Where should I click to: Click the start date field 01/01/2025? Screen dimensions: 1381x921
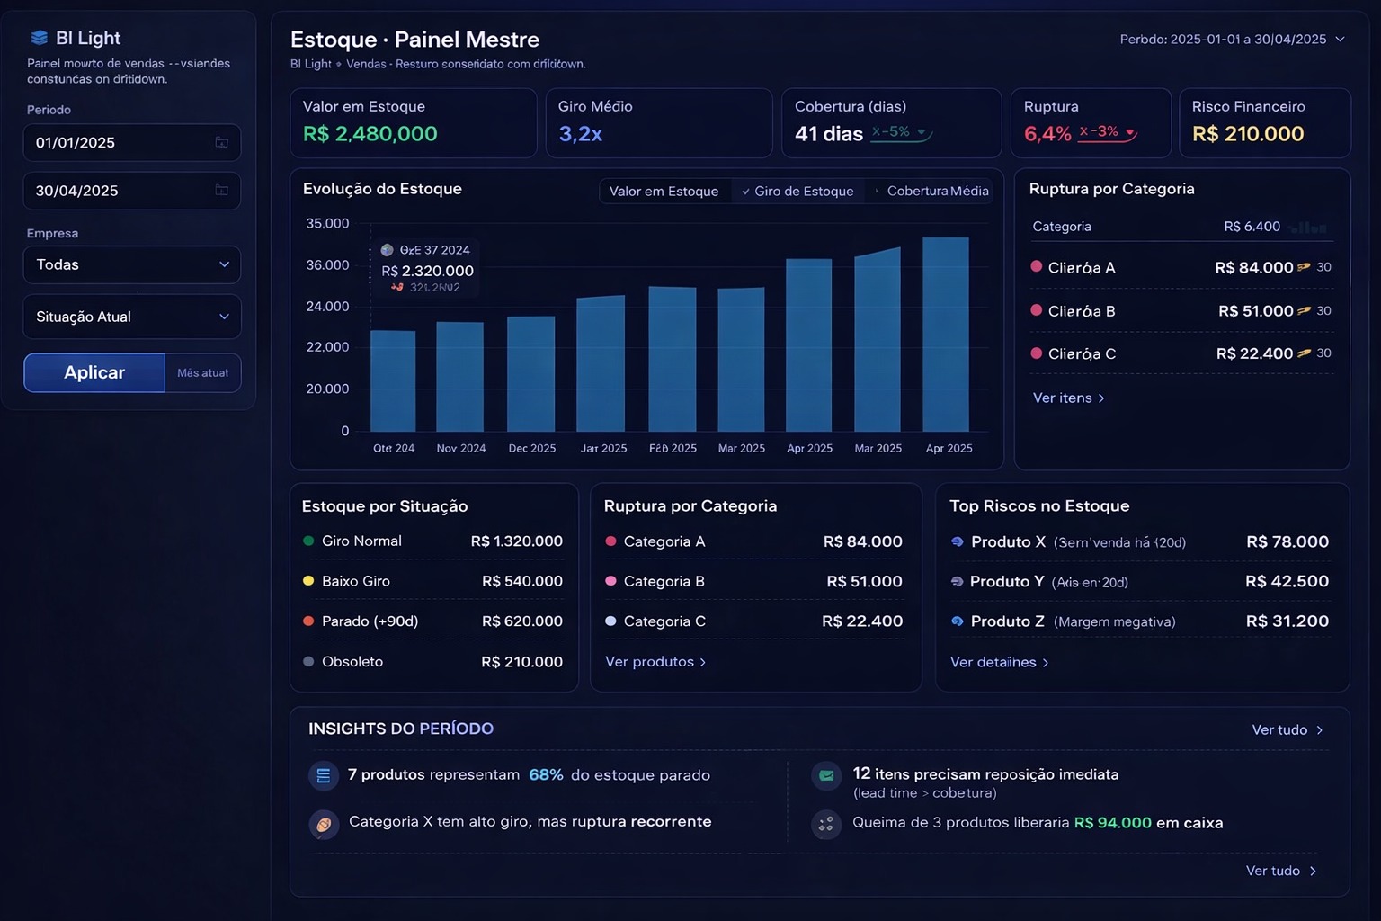(x=132, y=142)
